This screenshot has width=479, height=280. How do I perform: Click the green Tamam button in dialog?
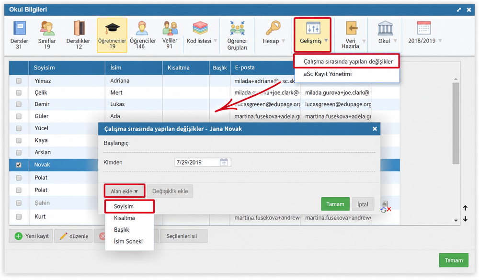pyautogui.click(x=335, y=204)
